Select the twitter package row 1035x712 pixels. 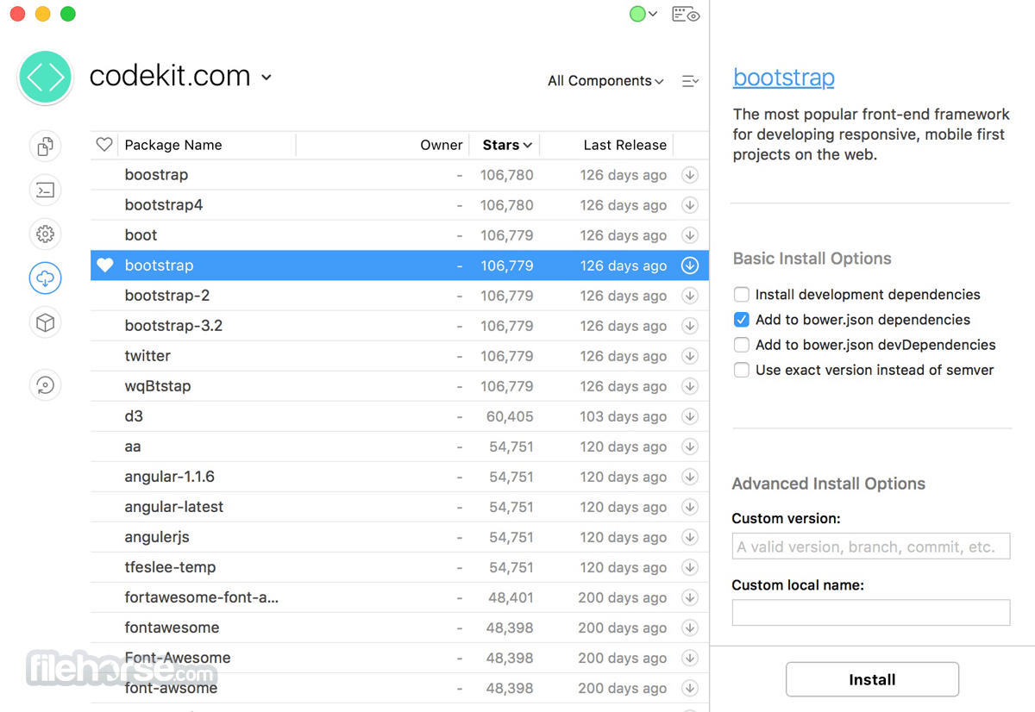coord(399,356)
